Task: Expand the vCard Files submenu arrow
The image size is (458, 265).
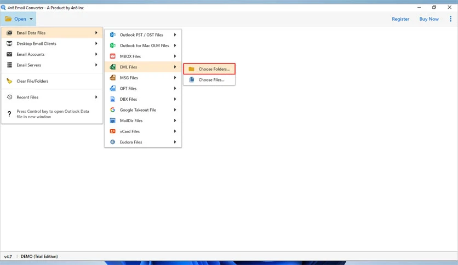Action: pos(175,131)
